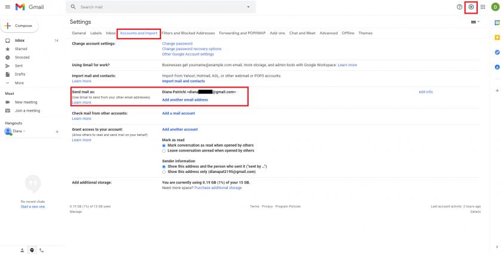501x254 pixels.
Task: Select Show this address and sender
Action: 164,166
